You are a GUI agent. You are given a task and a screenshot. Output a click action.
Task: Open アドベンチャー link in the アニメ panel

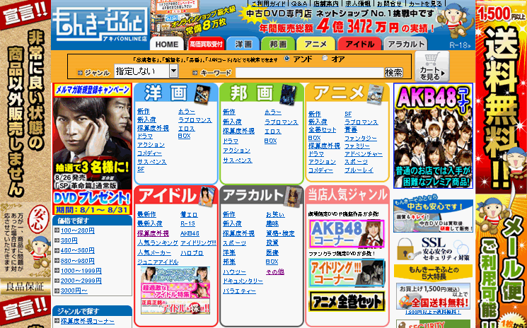tap(364, 154)
